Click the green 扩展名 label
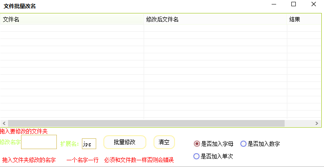 [x=70, y=144]
